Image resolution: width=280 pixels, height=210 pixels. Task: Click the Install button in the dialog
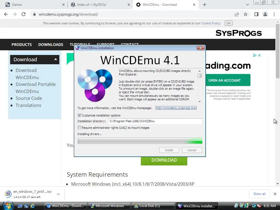169,150
